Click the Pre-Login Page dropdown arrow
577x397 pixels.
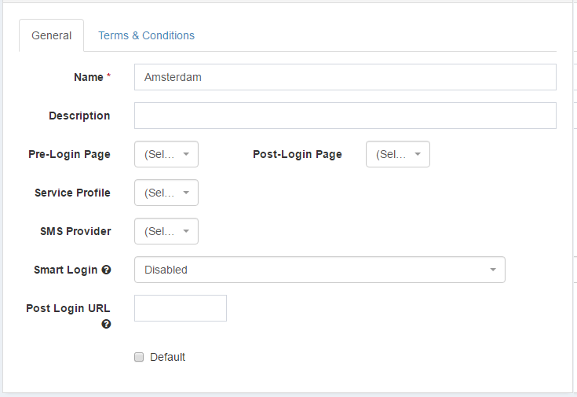click(186, 154)
